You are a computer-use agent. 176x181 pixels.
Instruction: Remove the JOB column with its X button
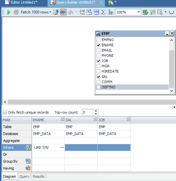click(128, 119)
